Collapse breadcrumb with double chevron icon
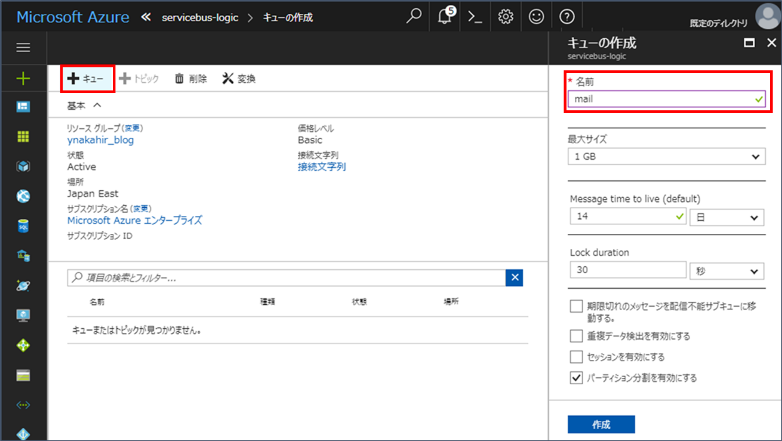This screenshot has width=782, height=441. pos(146,17)
